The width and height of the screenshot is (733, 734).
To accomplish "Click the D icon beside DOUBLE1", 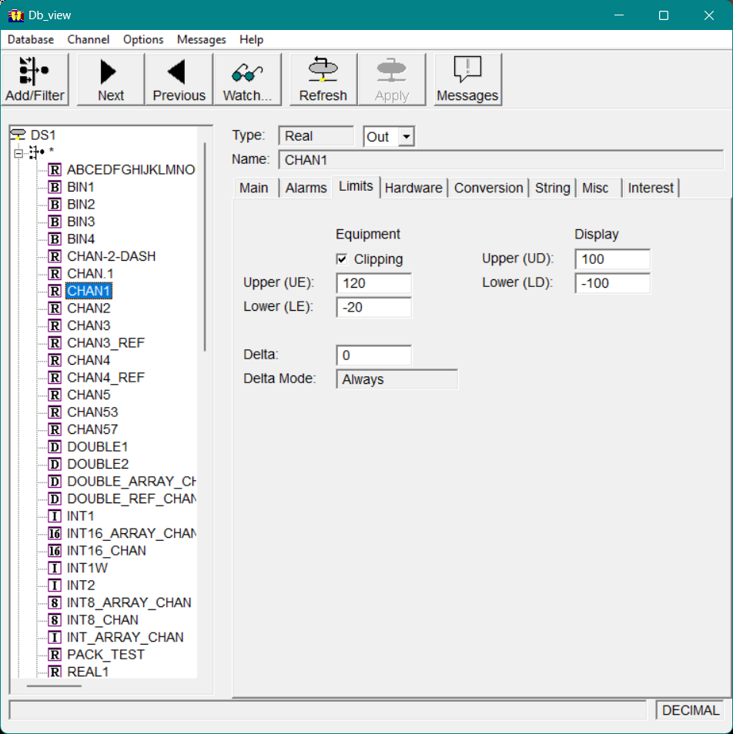I will pos(55,447).
